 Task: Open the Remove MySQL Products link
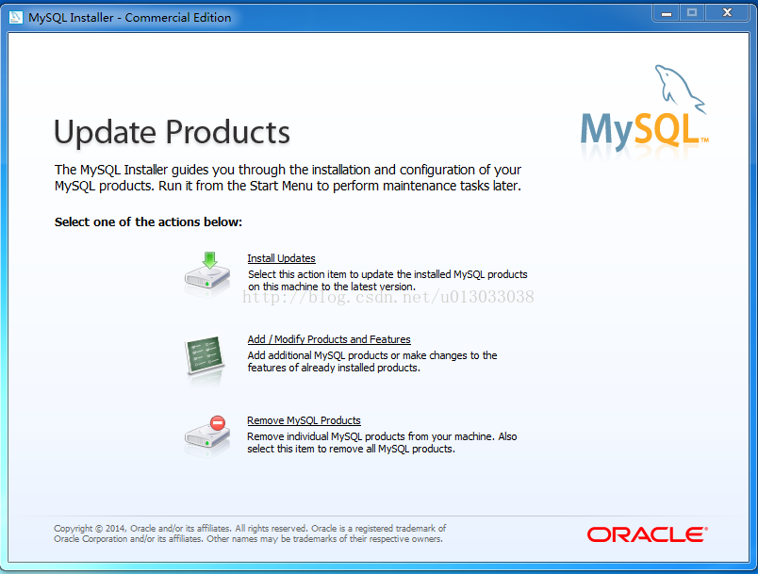click(x=304, y=420)
